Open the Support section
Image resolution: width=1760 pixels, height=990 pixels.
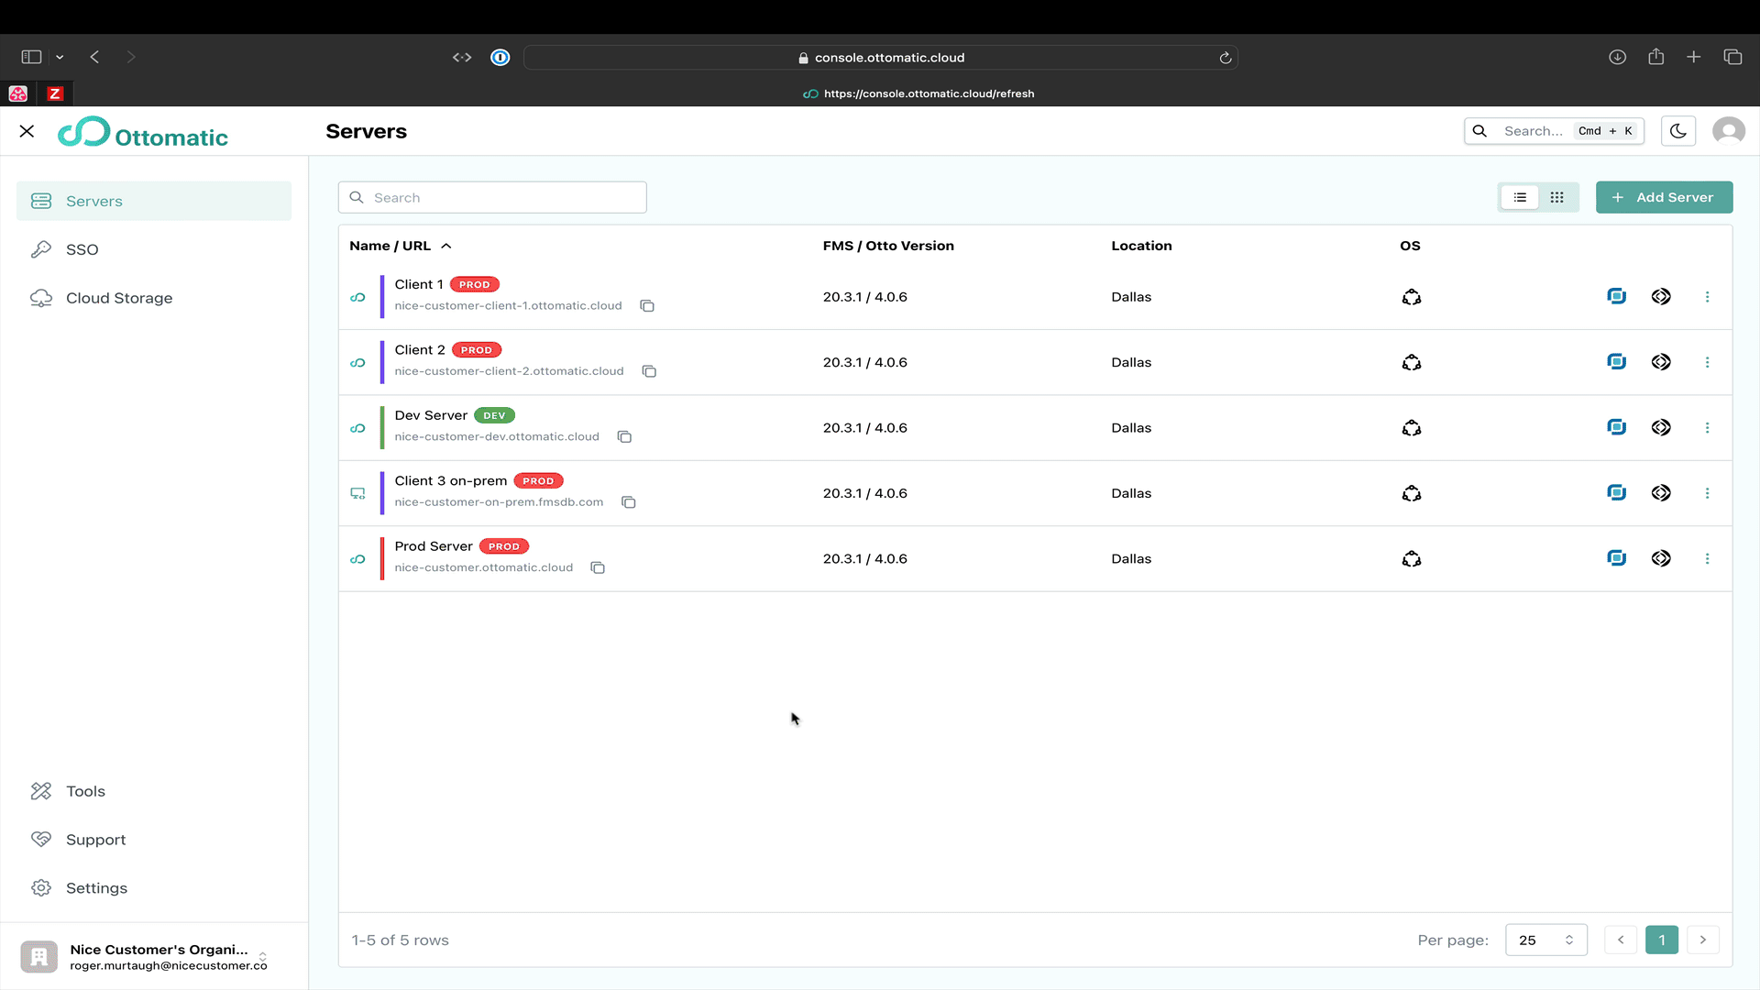(154, 840)
